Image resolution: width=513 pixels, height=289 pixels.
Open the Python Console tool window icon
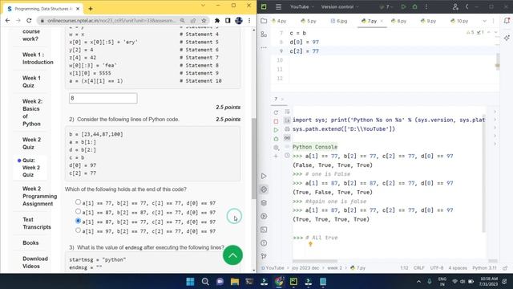click(264, 189)
